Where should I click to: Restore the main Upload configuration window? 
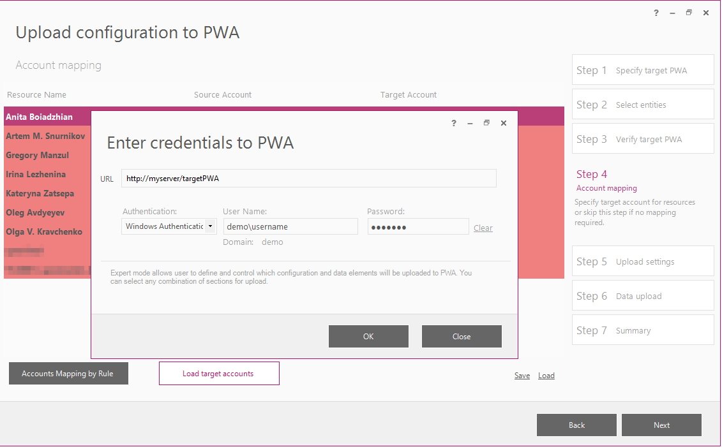pyautogui.click(x=689, y=13)
